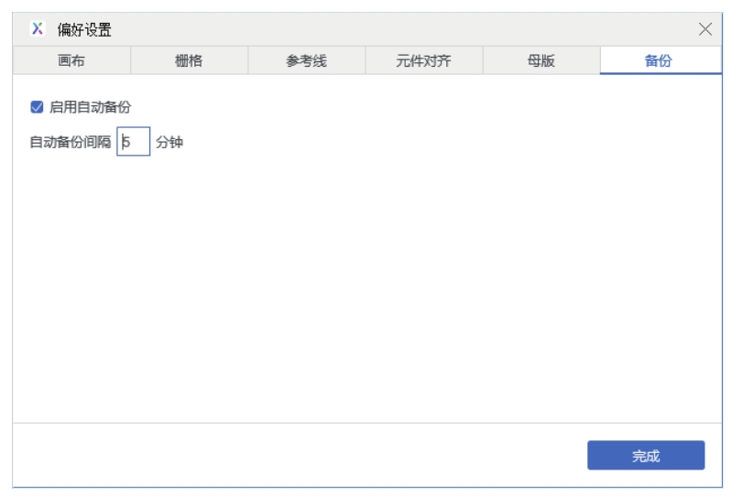Click the 分钟 unit label
Viewport: 732px width, 497px height.
[169, 142]
